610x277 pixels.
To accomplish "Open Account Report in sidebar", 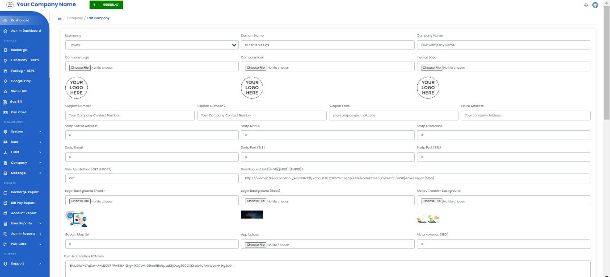I will pyautogui.click(x=24, y=213).
